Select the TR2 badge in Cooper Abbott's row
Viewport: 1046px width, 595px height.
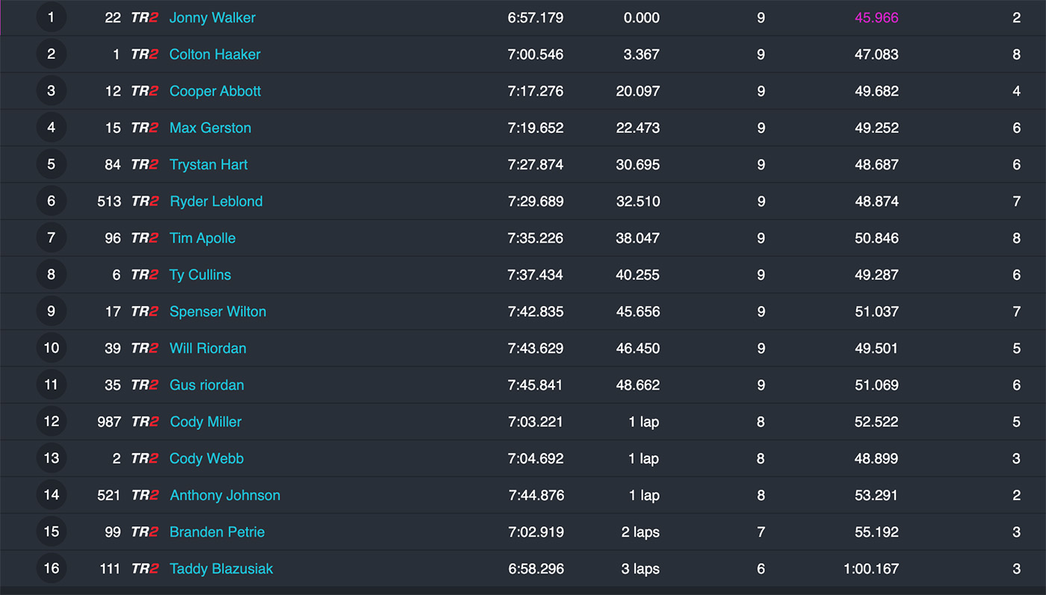tap(144, 91)
